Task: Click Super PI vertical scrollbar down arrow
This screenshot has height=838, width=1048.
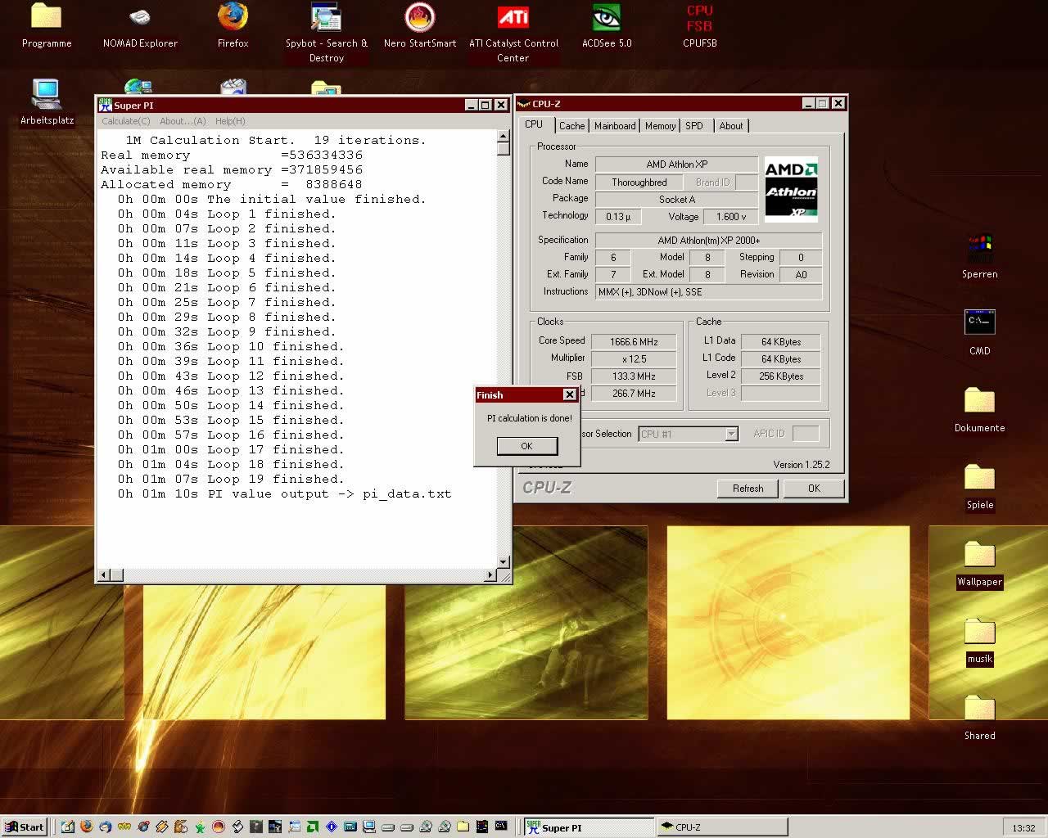Action: click(504, 561)
